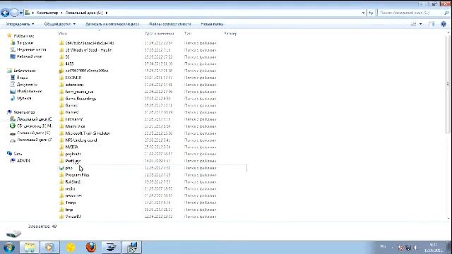The height and width of the screenshot is (254, 452).
Task: Open Help with the blue question icon
Action: coord(444,24)
